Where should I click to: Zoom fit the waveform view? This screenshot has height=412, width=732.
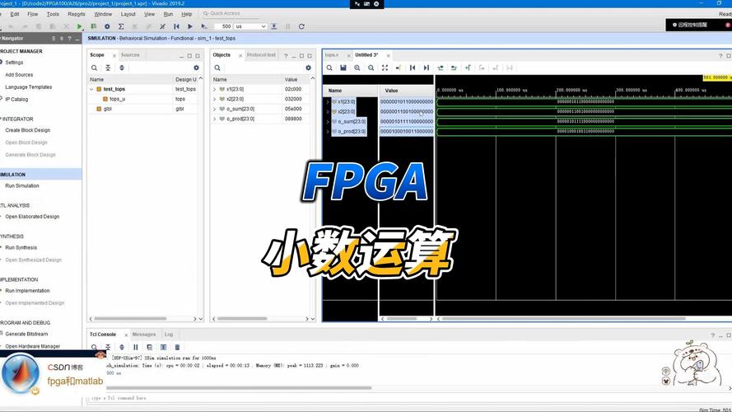click(385, 68)
